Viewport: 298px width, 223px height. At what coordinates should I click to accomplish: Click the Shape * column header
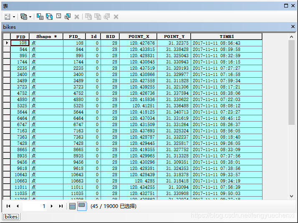[x=46, y=36]
